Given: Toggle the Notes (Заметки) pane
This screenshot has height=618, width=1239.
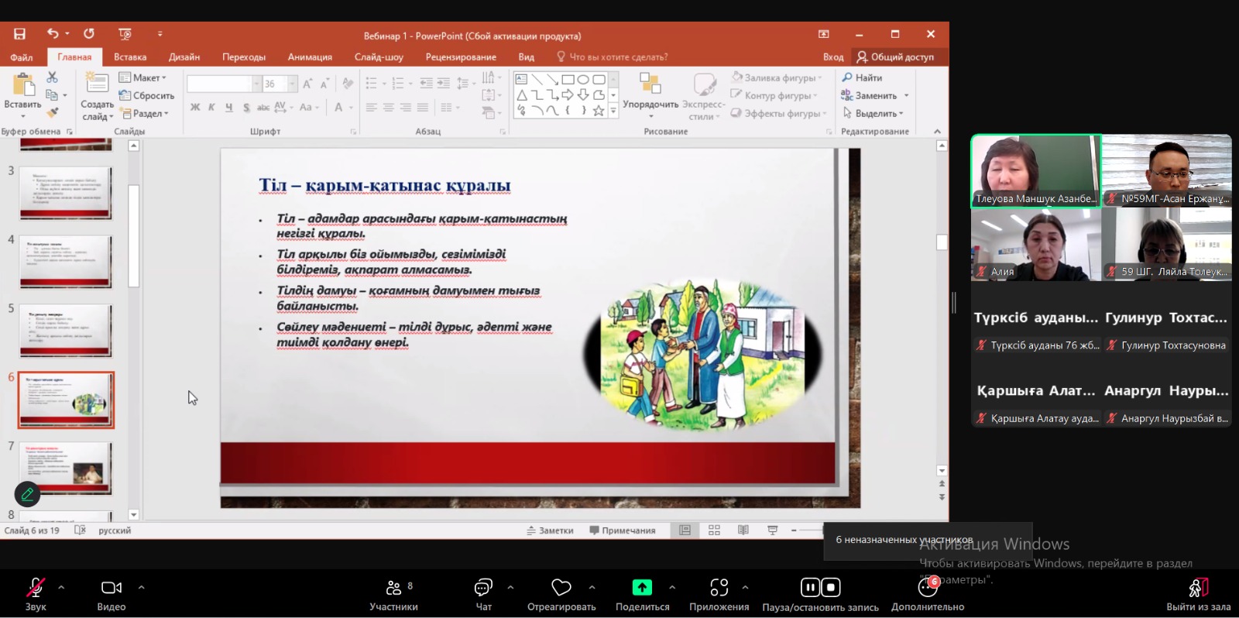Looking at the screenshot, I should click(x=550, y=530).
